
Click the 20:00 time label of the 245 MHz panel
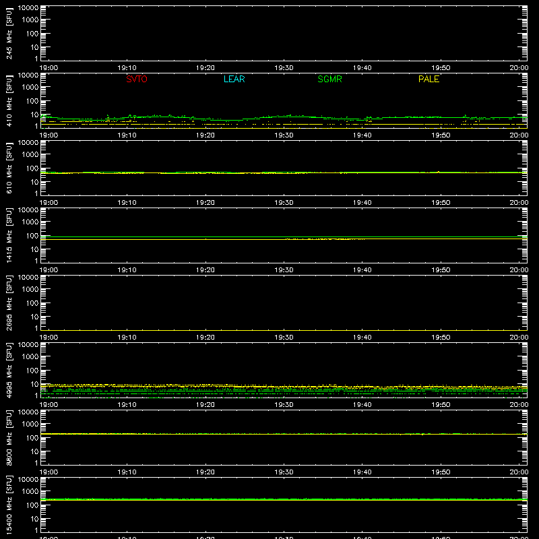click(519, 68)
